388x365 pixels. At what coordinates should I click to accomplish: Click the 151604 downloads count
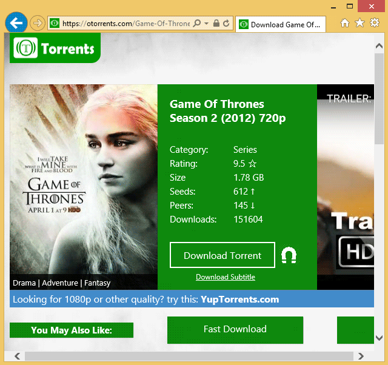click(x=248, y=219)
